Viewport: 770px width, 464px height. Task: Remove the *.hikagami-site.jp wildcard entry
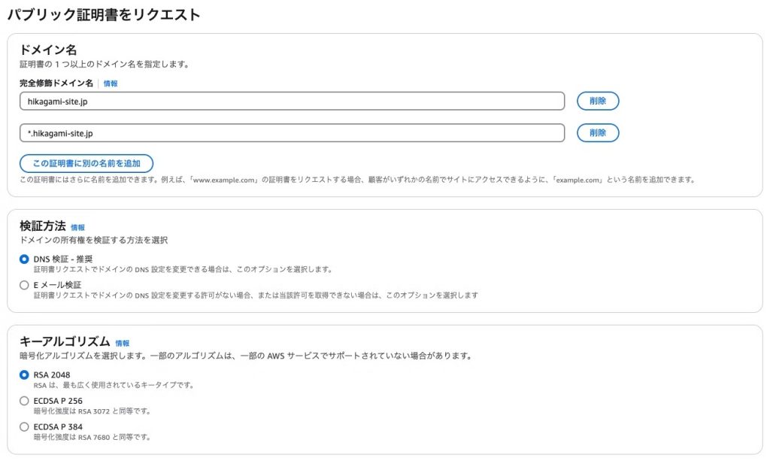click(x=597, y=133)
